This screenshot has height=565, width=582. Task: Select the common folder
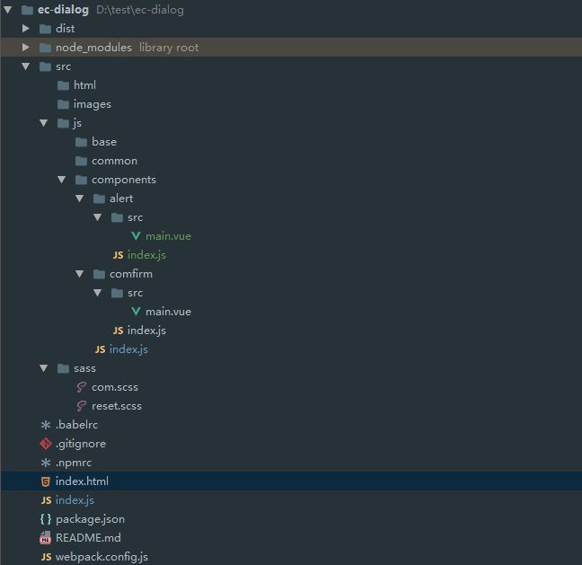[114, 161]
